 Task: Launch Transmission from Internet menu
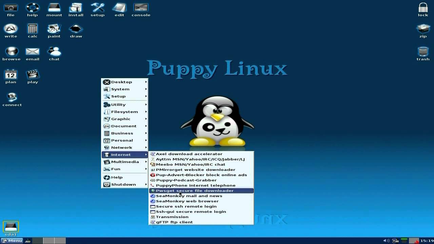201,217
